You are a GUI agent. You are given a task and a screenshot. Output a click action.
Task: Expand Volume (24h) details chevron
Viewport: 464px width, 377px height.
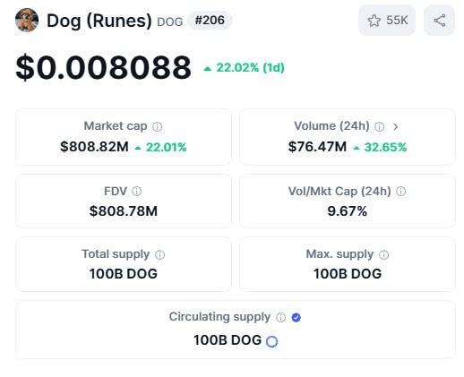click(x=396, y=127)
